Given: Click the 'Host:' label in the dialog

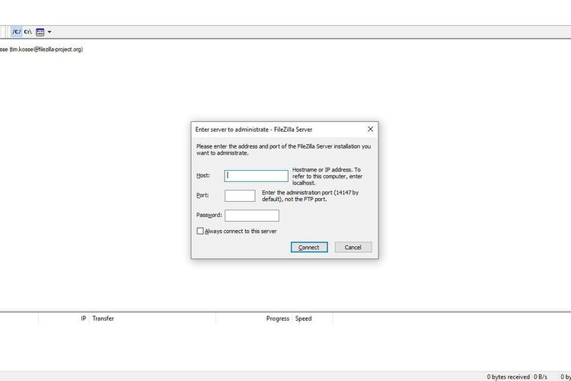Looking at the screenshot, I should tap(203, 176).
